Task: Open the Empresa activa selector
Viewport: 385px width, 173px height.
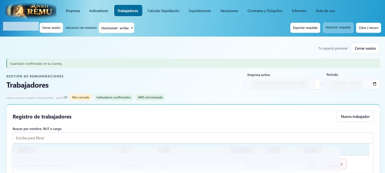Action: (x=285, y=84)
